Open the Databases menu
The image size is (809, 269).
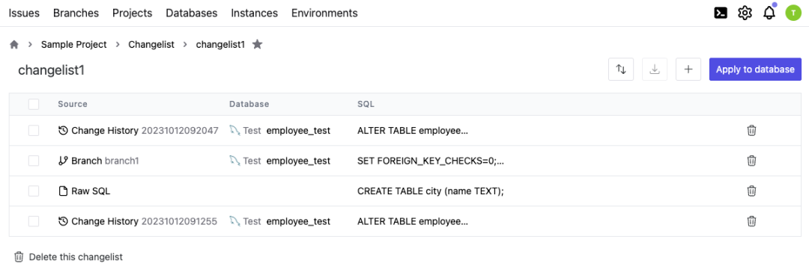192,13
